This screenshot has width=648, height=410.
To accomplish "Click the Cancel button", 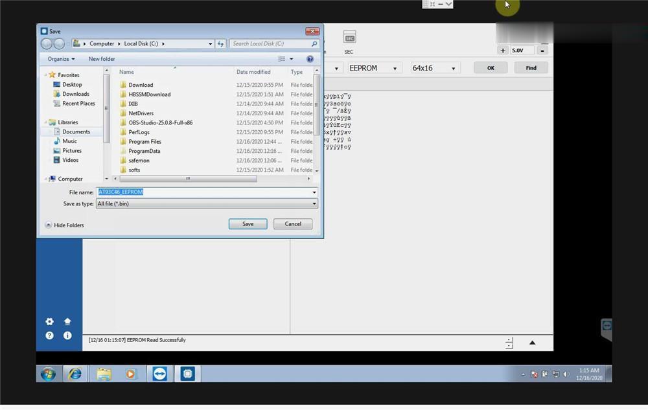I will 293,224.
